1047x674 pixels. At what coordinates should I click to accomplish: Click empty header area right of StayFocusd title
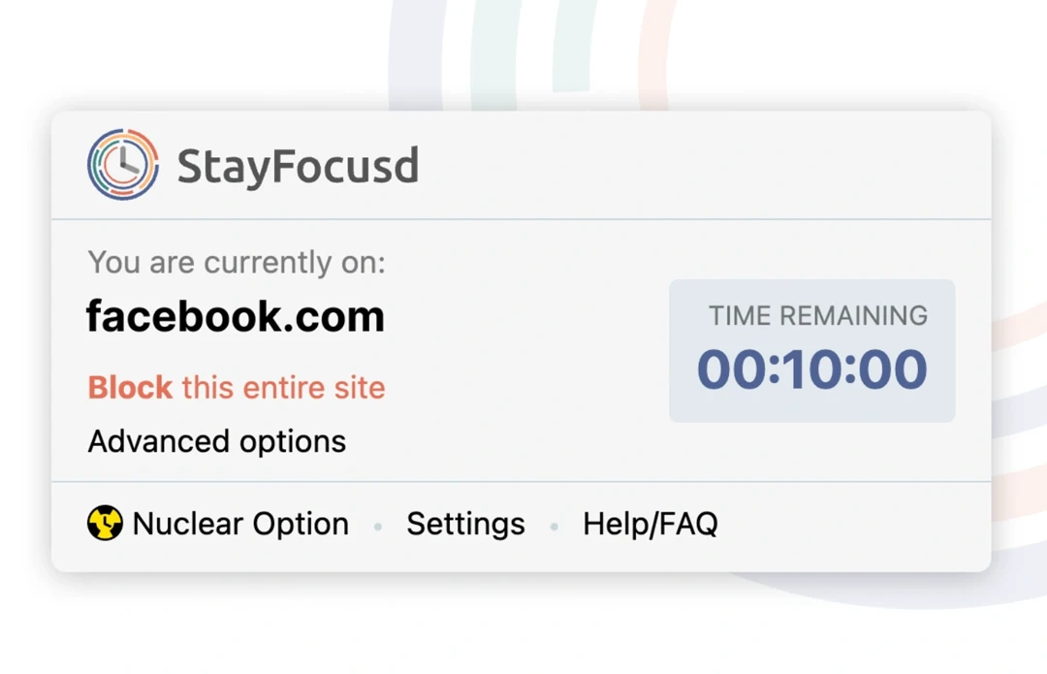pos(698,167)
